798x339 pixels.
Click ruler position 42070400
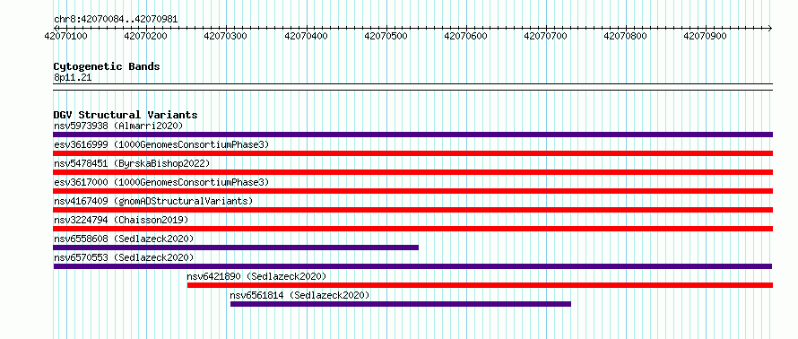(x=306, y=36)
